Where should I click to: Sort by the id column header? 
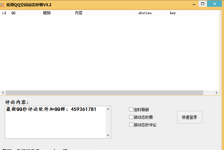[x=5, y=13]
